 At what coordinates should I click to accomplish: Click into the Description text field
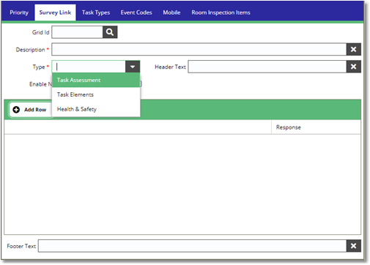coord(199,50)
